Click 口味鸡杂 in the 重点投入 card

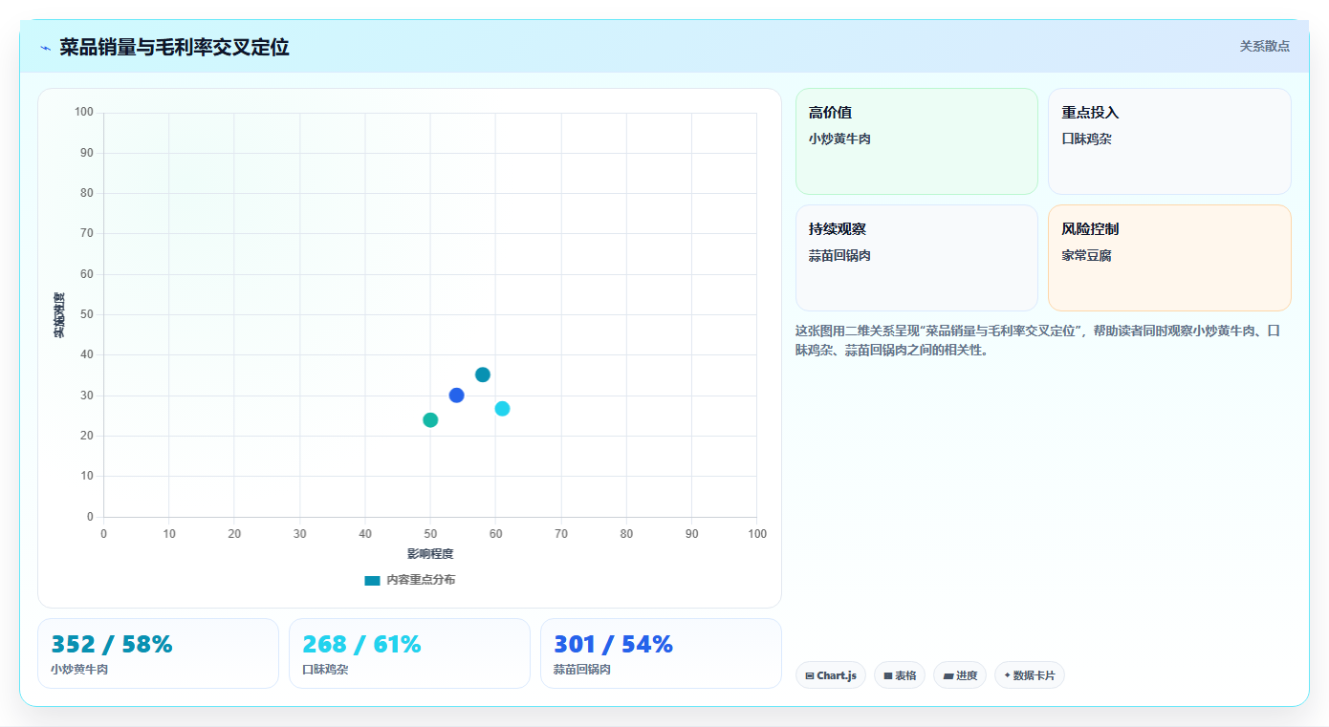[1086, 139]
